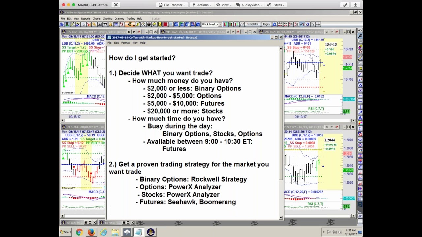Click the Windows Start button

(x=66, y=232)
